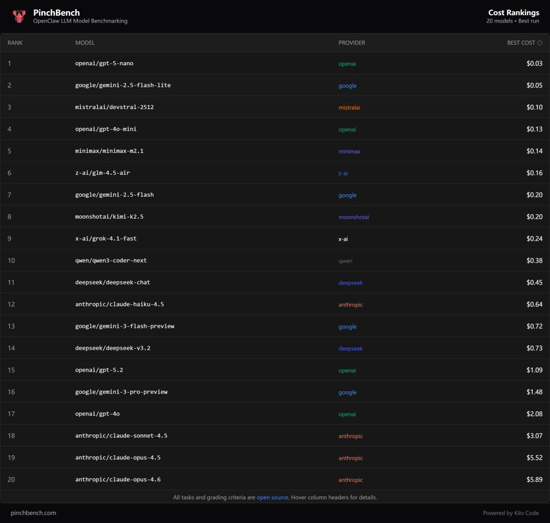Click the PinchBench title text
The width and height of the screenshot is (550, 523).
pos(57,13)
